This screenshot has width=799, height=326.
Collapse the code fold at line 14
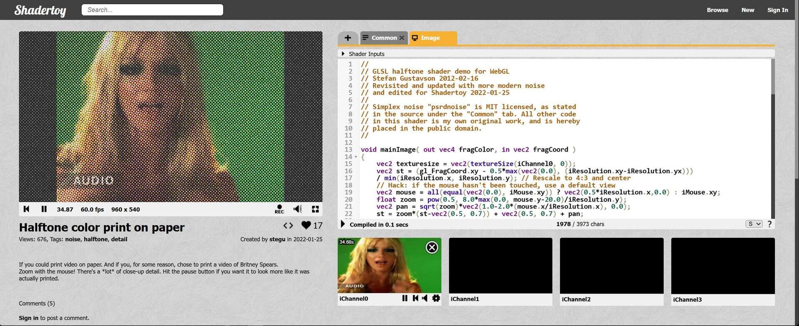356,157
